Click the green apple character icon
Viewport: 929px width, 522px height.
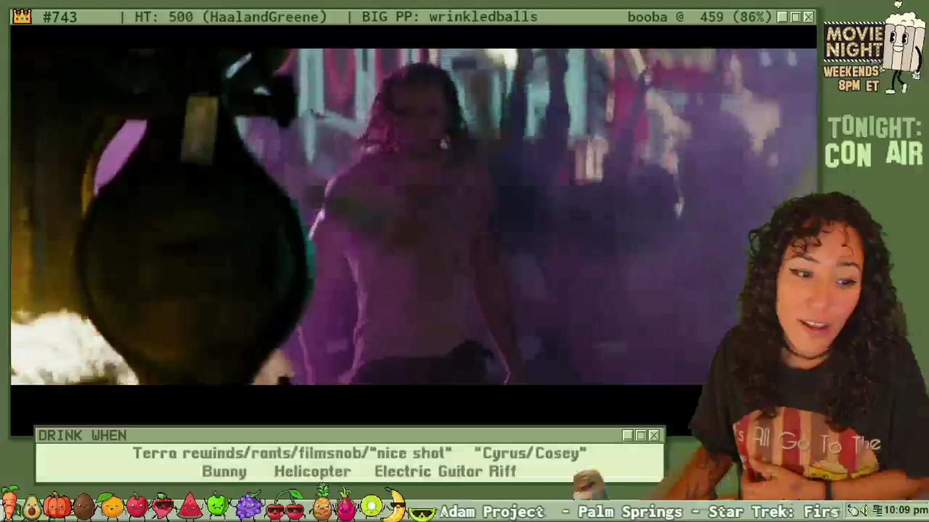coord(218,505)
